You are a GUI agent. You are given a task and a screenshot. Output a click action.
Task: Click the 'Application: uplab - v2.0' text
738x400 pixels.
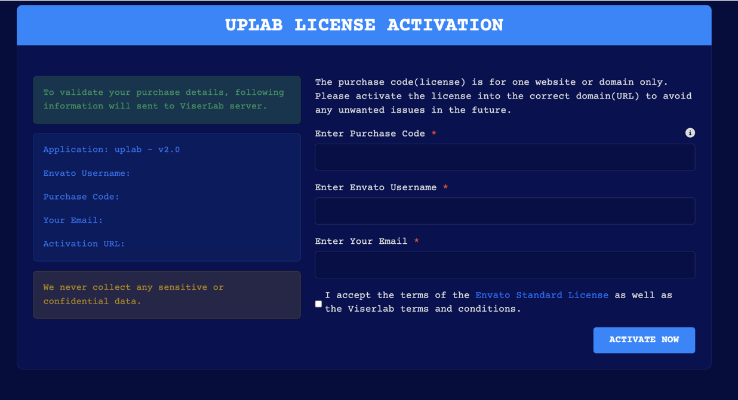click(112, 150)
